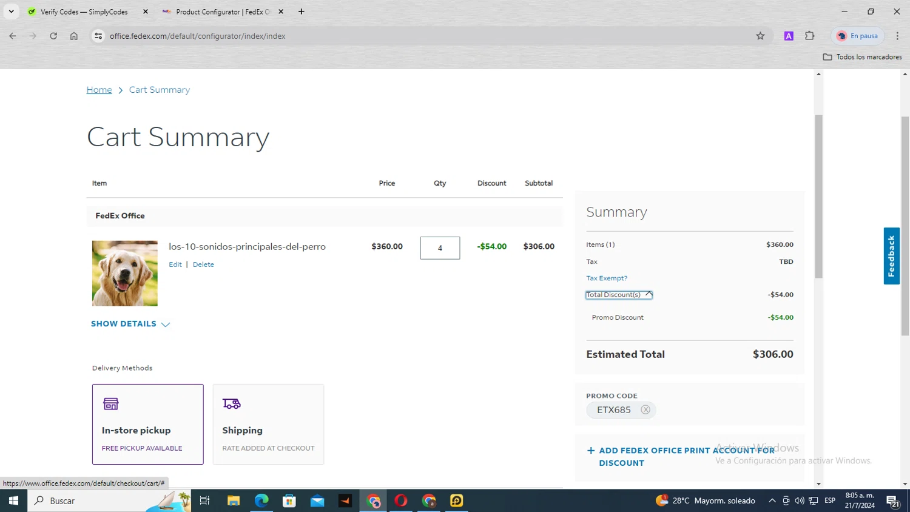Image resolution: width=910 pixels, height=512 pixels.
Task: Switch to Product Configurator FedEx tab
Action: pyautogui.click(x=223, y=12)
